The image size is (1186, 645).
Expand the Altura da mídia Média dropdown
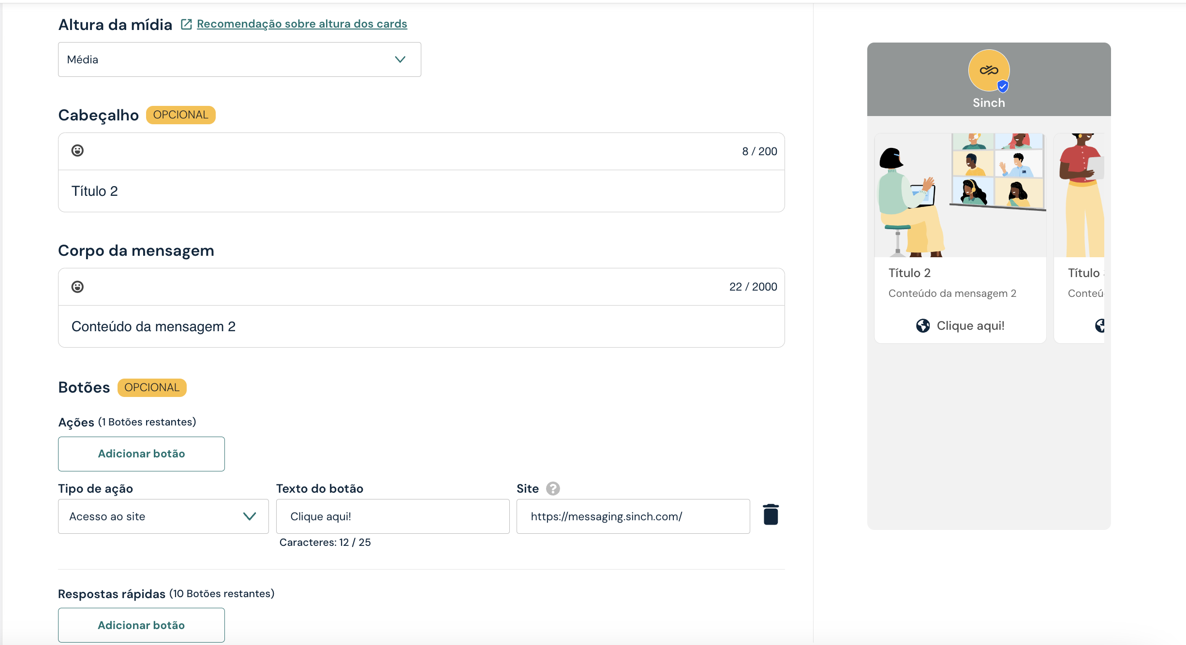tap(239, 59)
